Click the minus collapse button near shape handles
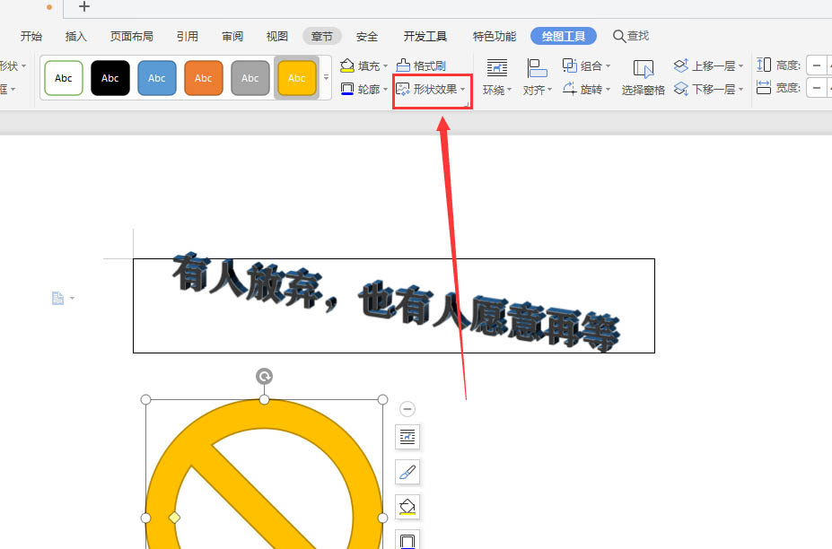The image size is (832, 549). 407,408
